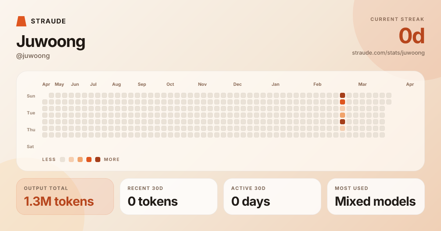The width and height of the screenshot is (441, 231).
Task: Click the Juwoong profile name heading
Action: pos(51,41)
